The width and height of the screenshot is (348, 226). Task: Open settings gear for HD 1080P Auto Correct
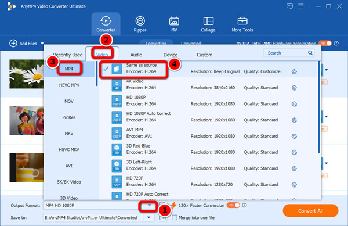coord(294,120)
